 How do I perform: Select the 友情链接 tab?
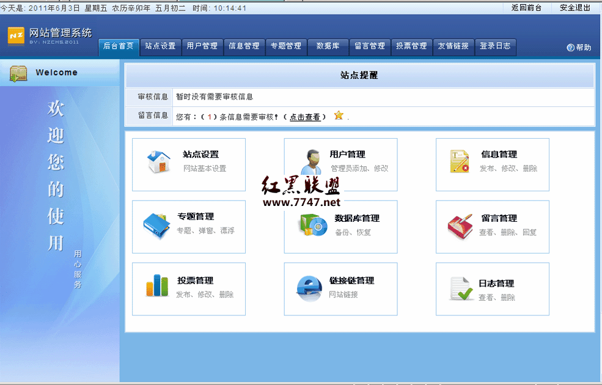(x=453, y=46)
